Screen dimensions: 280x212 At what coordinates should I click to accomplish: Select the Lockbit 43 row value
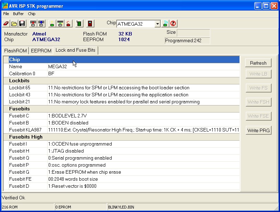143,95
